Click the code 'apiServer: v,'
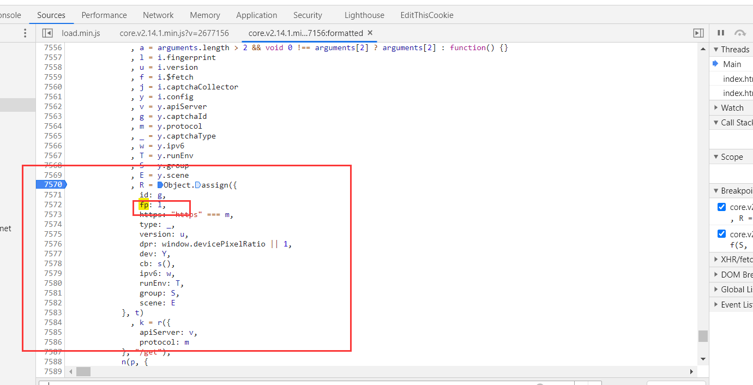Viewport: 753px width, 385px height. 168,332
